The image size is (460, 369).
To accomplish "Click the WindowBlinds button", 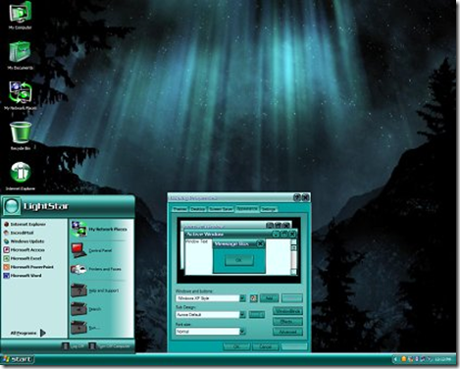I will point(287,311).
